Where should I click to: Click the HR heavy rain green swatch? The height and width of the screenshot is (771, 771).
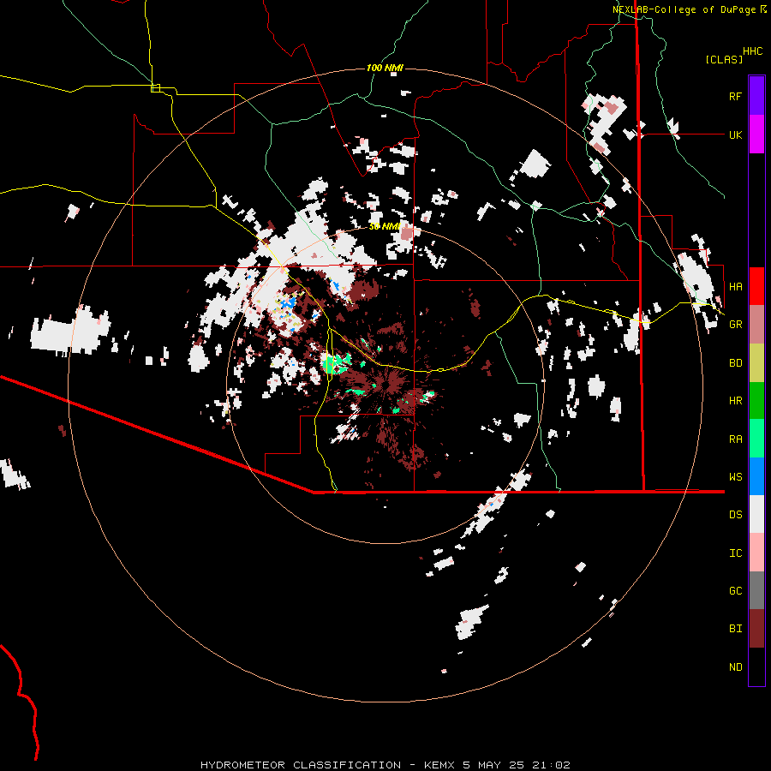[x=756, y=401]
